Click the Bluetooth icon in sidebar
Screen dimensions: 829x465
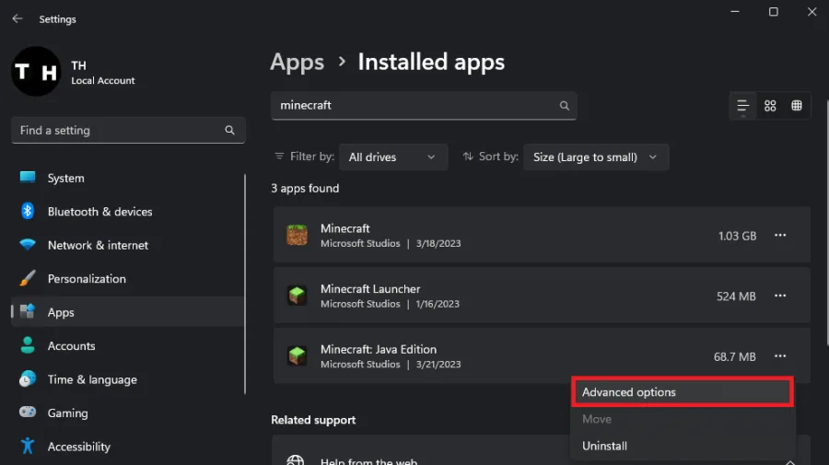[28, 211]
